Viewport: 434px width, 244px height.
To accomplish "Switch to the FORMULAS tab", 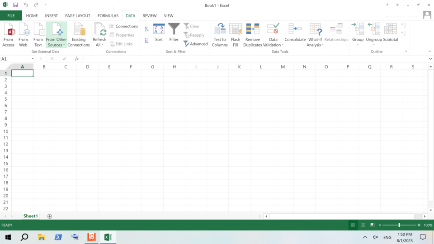I will point(108,15).
